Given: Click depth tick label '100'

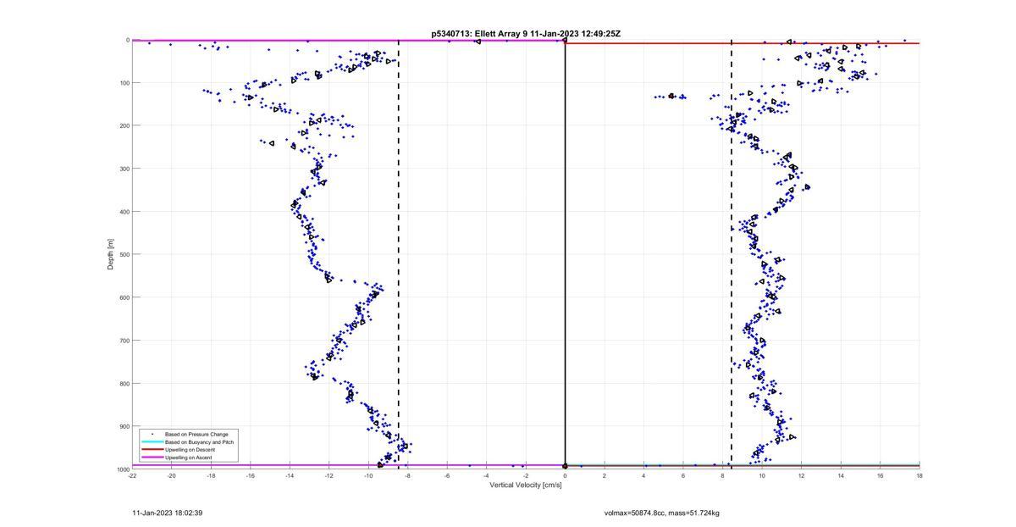Looking at the screenshot, I should click(124, 83).
